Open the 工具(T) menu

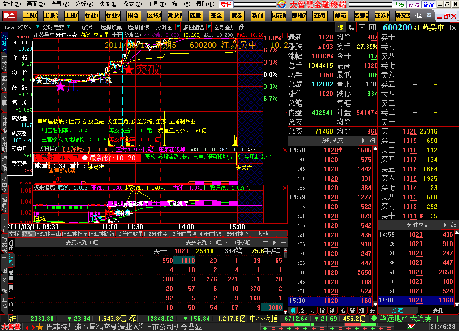click(x=156, y=4)
